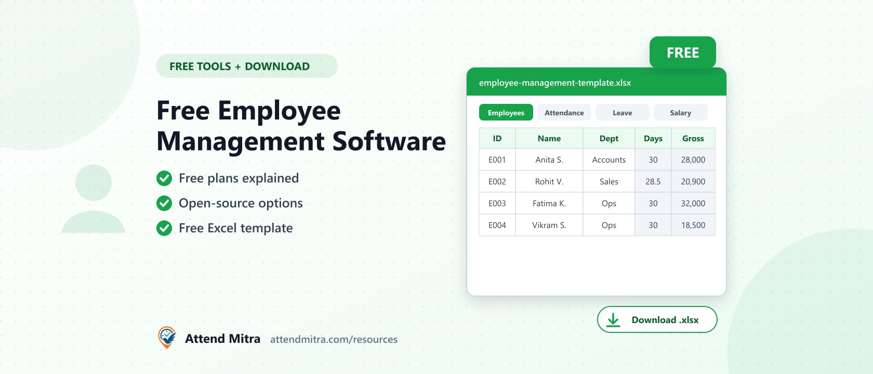The width and height of the screenshot is (873, 374).
Task: Select the Vikram S. cell
Action: pos(549,225)
